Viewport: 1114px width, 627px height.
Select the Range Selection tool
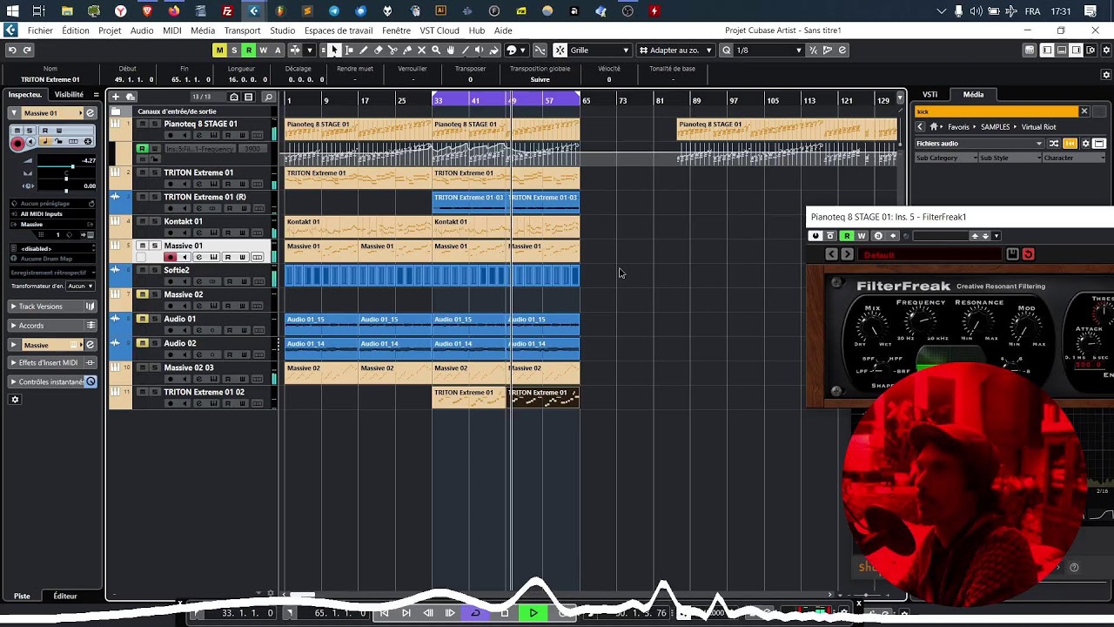[x=349, y=50]
